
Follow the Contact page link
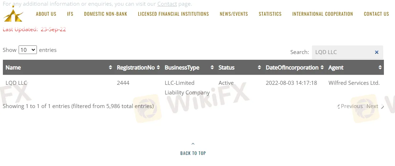(167, 4)
